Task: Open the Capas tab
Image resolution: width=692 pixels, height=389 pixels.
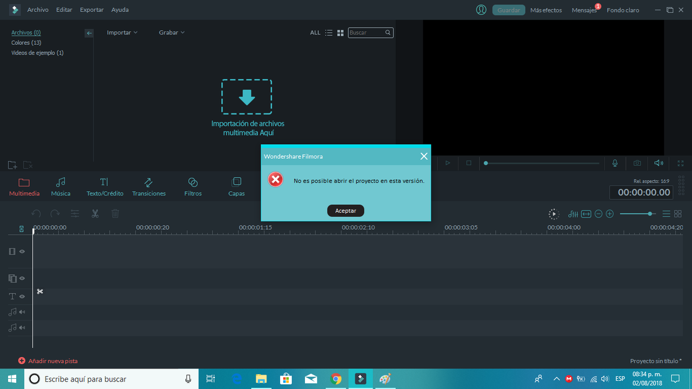Action: [x=236, y=187]
